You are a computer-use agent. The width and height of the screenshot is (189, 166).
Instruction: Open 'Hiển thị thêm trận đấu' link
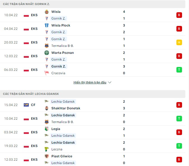pos(90,82)
